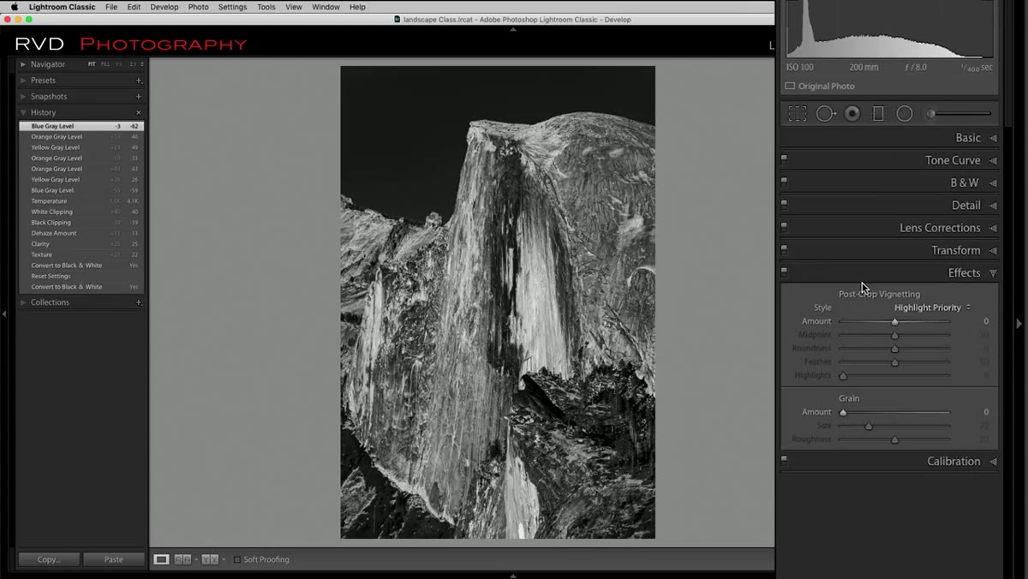Select the Spot Removal tool

tap(826, 113)
